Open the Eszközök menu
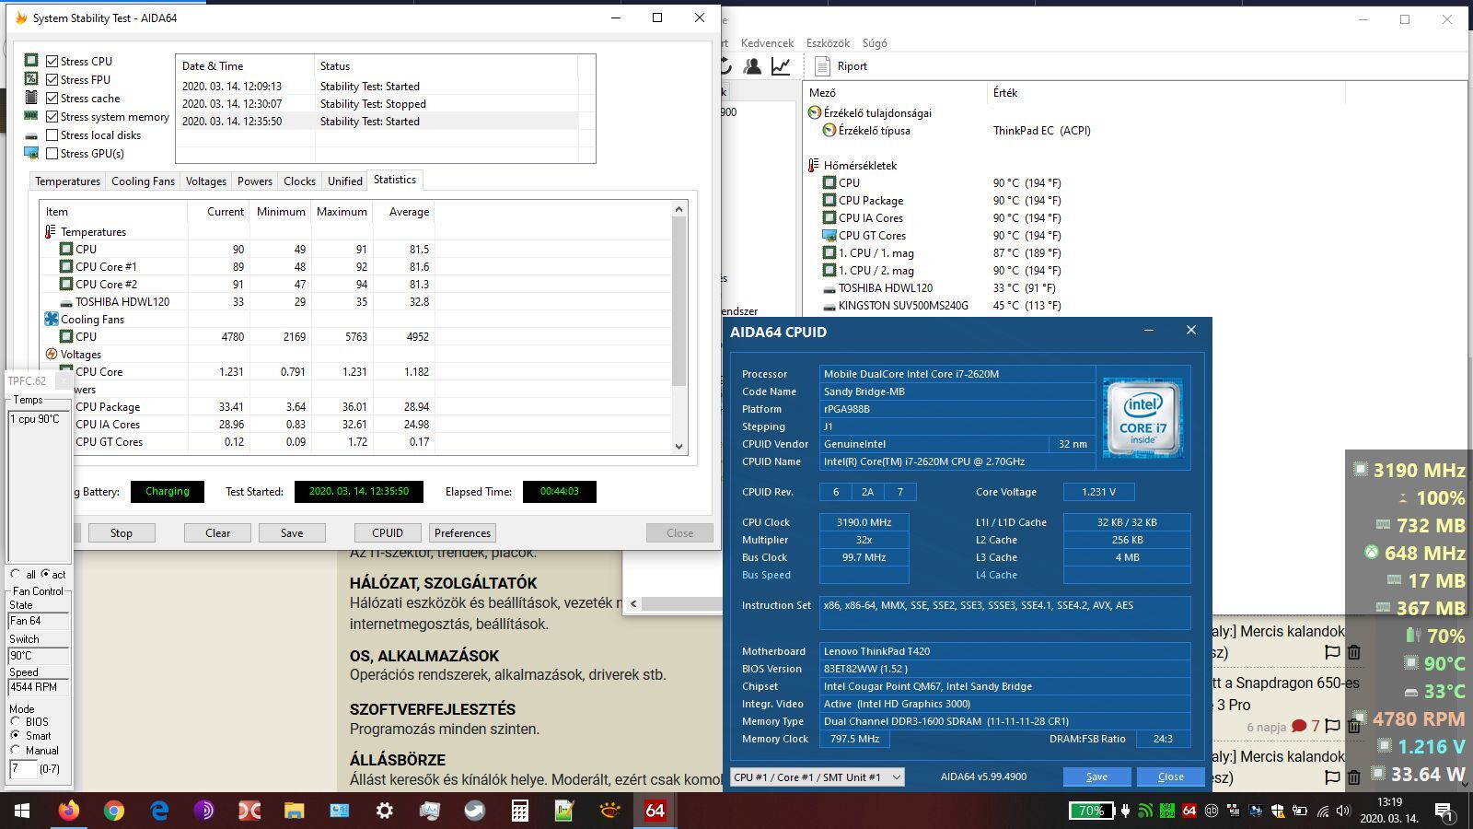Image resolution: width=1473 pixels, height=829 pixels. point(828,43)
